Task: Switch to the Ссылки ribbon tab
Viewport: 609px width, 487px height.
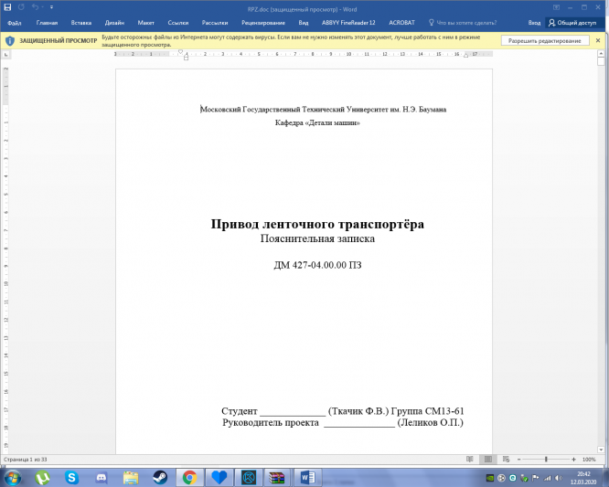Action: click(178, 23)
